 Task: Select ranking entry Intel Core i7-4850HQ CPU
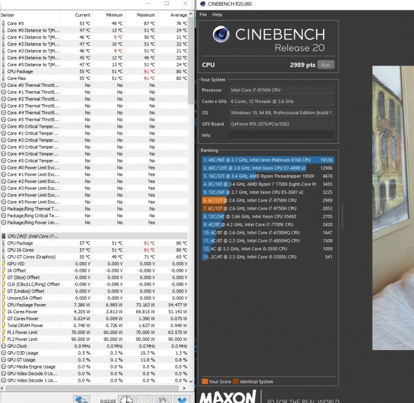pyautogui.click(x=268, y=241)
